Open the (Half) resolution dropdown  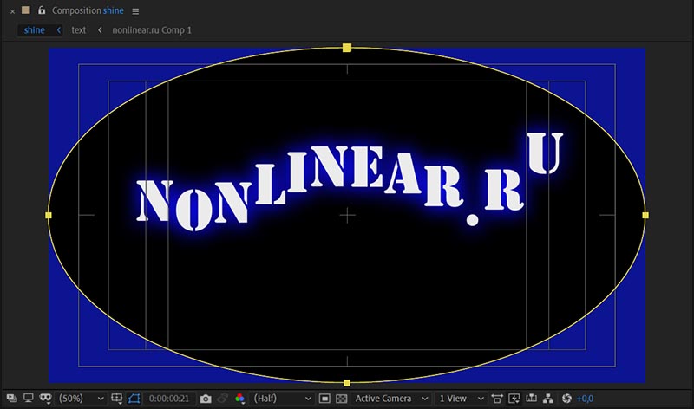(282, 399)
